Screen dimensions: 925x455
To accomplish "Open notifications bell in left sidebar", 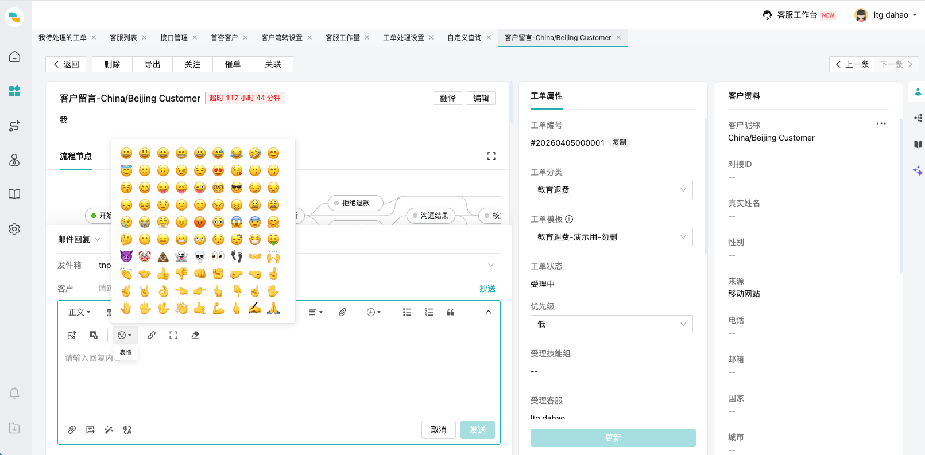I will [14, 393].
